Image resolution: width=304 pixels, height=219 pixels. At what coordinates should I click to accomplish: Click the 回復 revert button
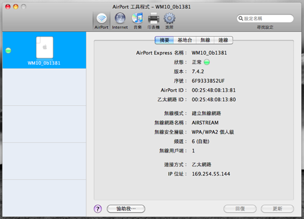[x=240, y=209]
